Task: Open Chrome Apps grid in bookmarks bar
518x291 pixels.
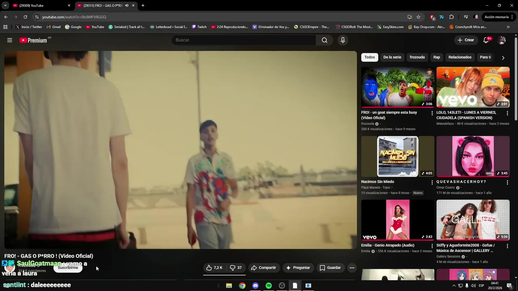Action: 5,27
